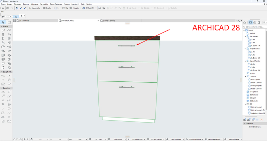Open the Gridler dropdown arrow
Image resolution: width=267 pixels, height=141 pixels.
tap(52, 8)
